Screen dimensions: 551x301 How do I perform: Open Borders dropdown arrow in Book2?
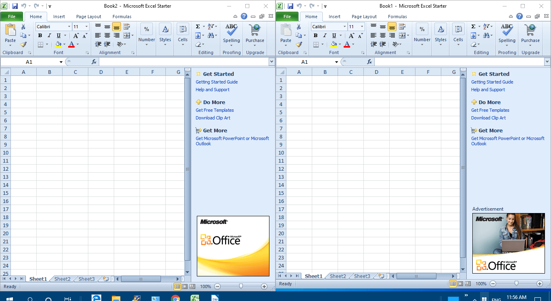click(x=47, y=44)
